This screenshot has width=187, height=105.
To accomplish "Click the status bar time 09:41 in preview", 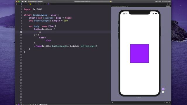I will pyautogui.click(x=125, y=14).
